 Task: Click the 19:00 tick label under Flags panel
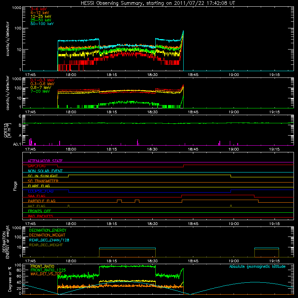pyautogui.click(x=234, y=224)
